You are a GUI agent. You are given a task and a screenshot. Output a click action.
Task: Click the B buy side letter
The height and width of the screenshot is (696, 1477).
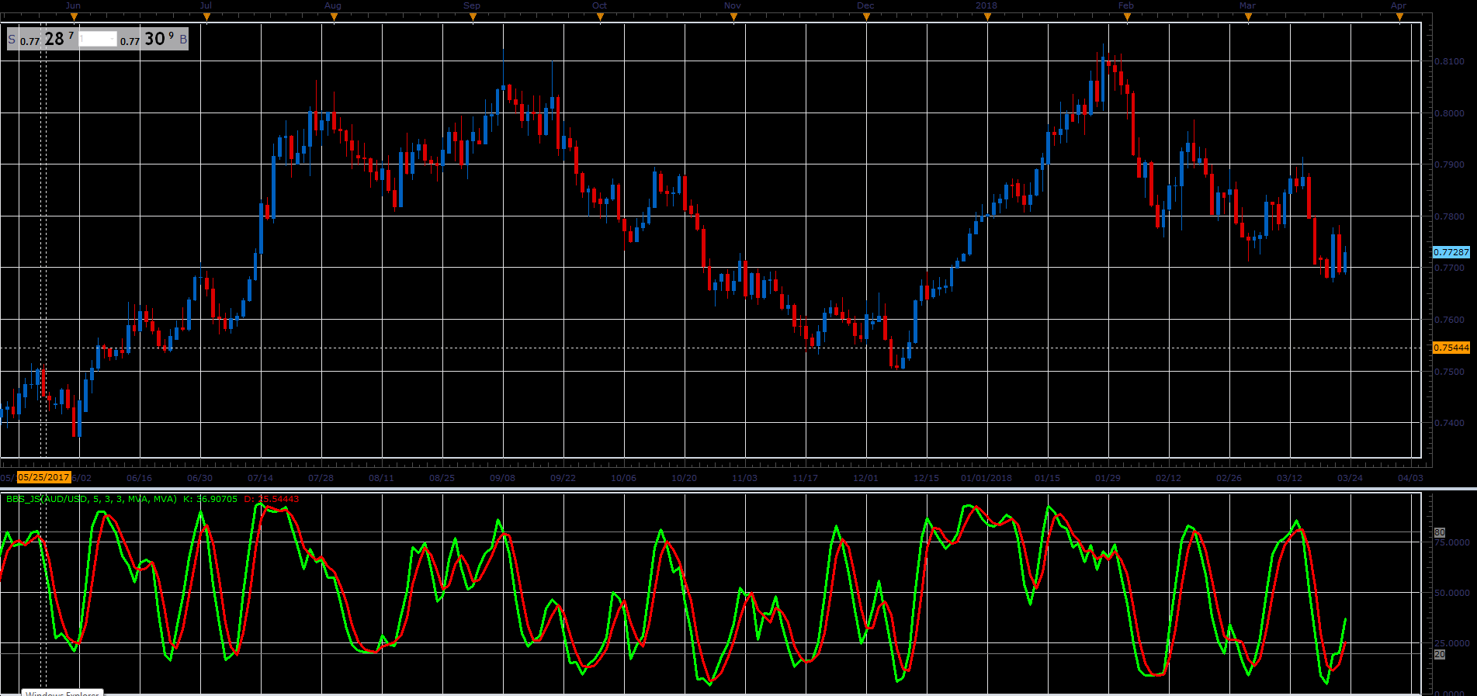click(183, 40)
